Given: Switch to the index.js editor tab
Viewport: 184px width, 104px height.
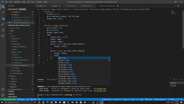Looking at the screenshot, I should click(41, 6).
